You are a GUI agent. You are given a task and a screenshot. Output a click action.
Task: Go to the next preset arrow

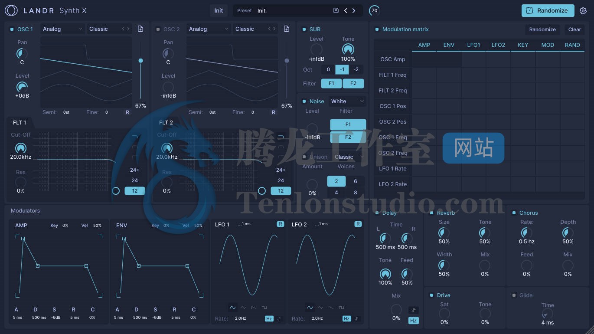354,10
